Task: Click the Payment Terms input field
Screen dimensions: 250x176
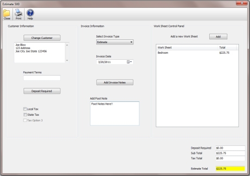Action: point(42,78)
